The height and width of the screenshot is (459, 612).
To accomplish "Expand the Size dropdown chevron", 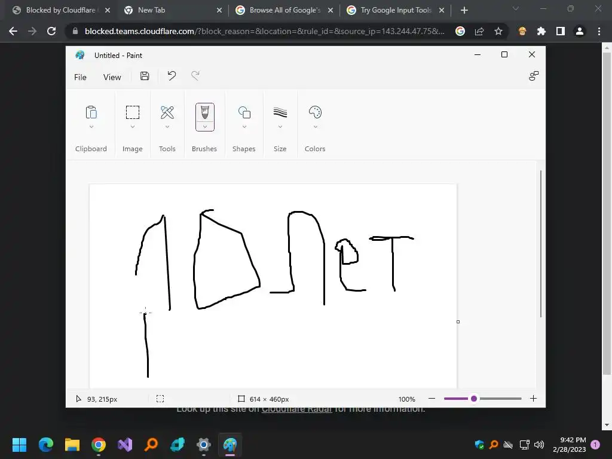I will pyautogui.click(x=280, y=127).
